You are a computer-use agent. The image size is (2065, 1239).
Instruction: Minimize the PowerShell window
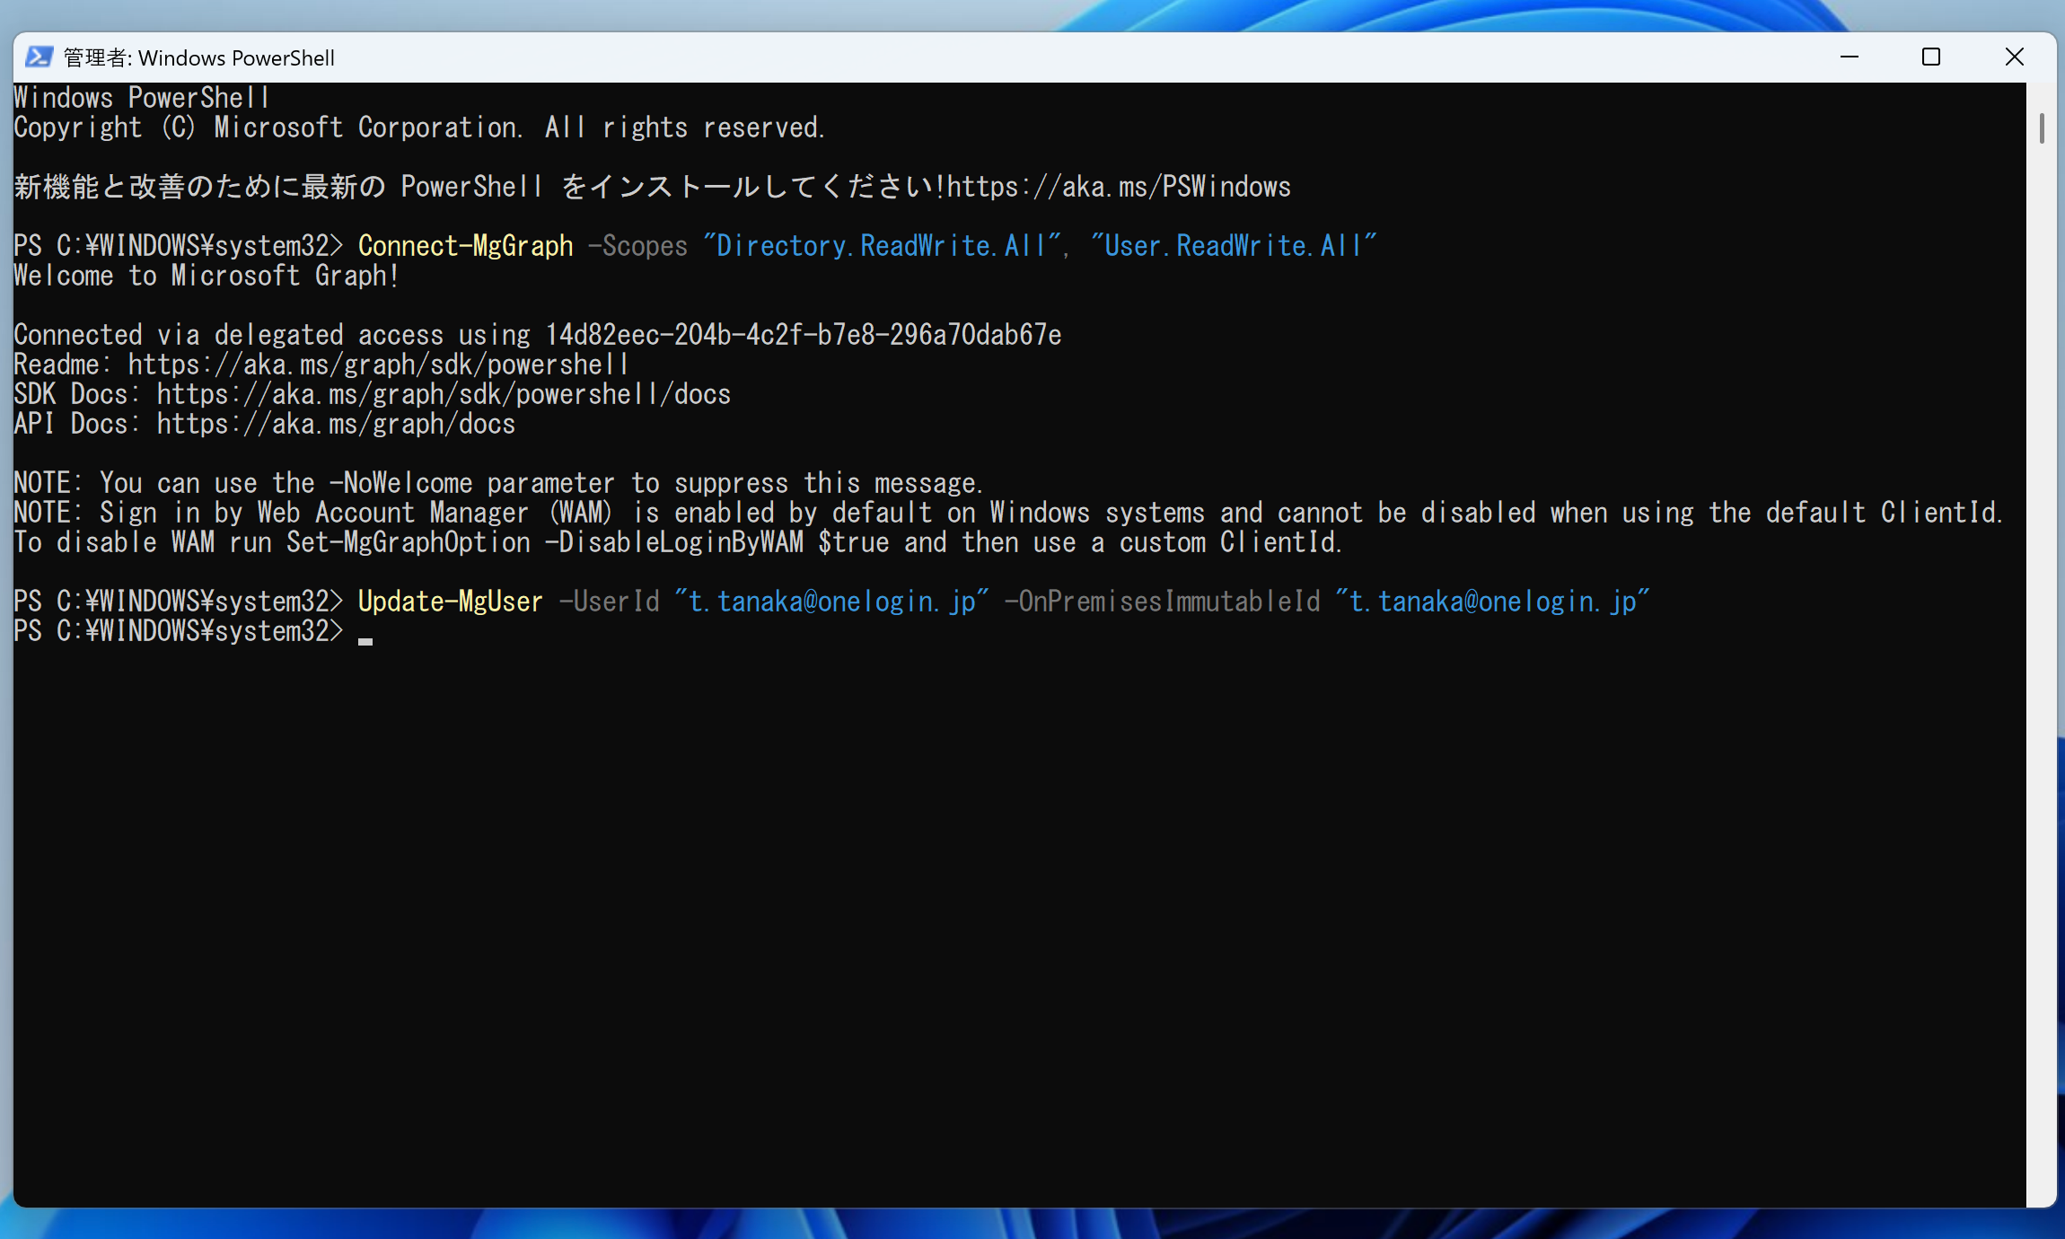point(1850,57)
